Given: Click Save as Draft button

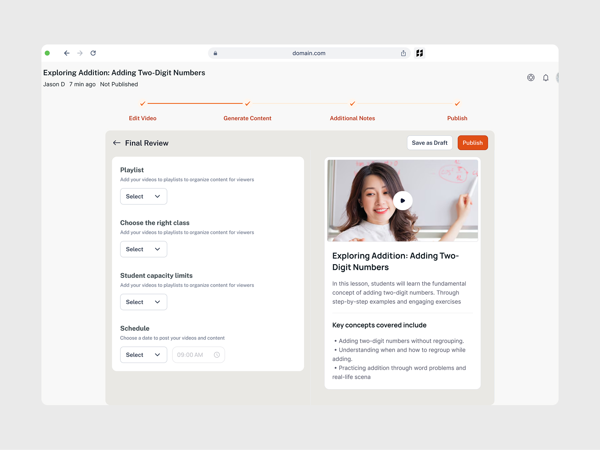Looking at the screenshot, I should point(429,143).
